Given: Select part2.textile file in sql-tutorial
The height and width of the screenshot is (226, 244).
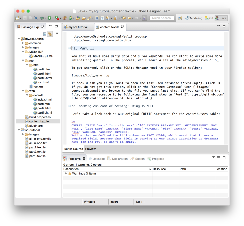Looking at the screenshot, I should point(36,152).
